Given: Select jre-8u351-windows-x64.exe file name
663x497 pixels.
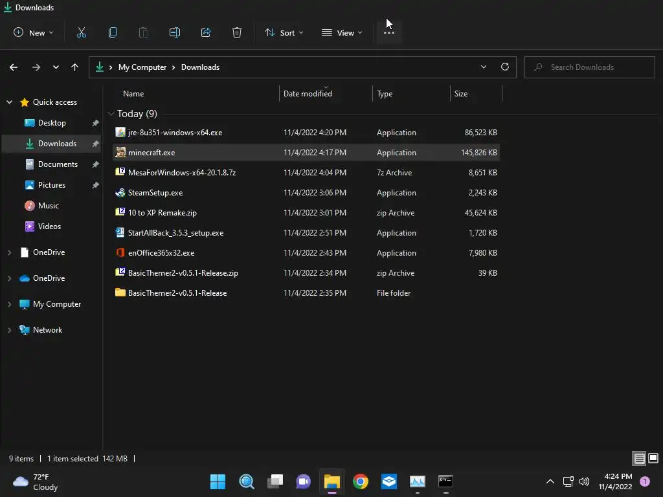Looking at the screenshot, I should (175, 133).
